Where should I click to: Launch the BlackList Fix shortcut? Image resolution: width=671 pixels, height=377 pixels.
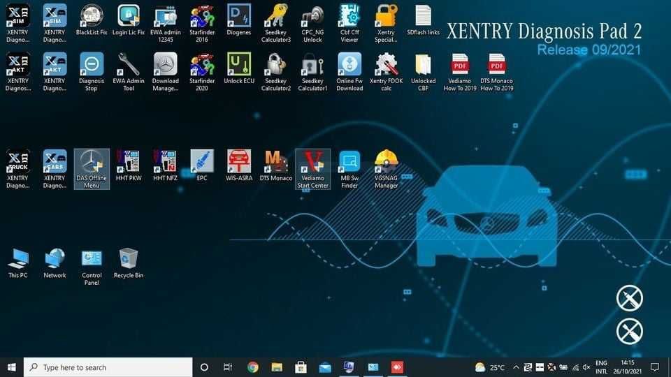pyautogui.click(x=92, y=20)
